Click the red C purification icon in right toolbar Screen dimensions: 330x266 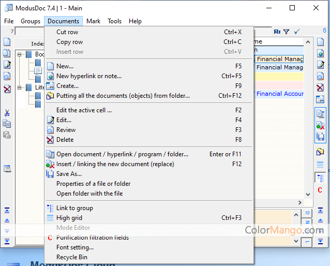pyautogui.click(x=320, y=190)
